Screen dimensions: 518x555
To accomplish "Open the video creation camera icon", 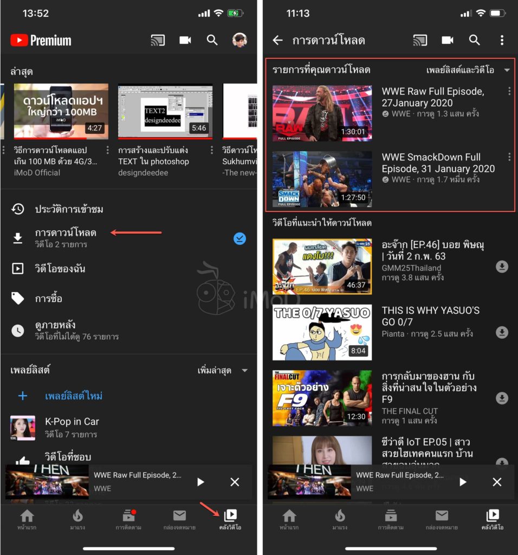I will coord(185,40).
